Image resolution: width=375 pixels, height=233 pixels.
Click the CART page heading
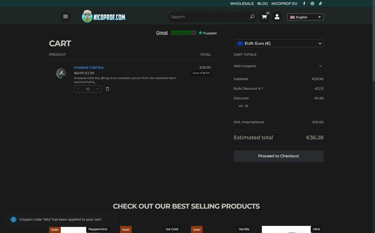[60, 43]
